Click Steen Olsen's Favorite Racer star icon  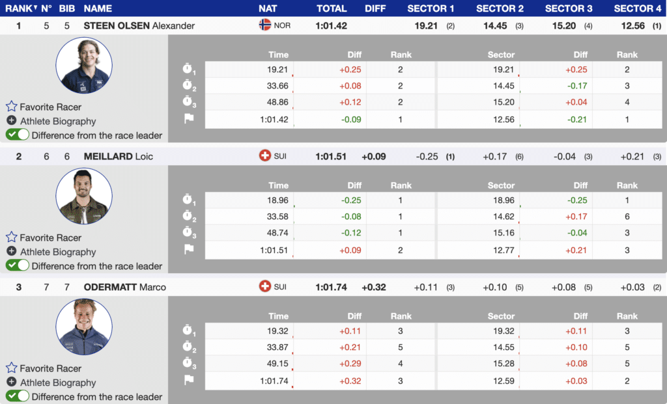[x=11, y=107]
